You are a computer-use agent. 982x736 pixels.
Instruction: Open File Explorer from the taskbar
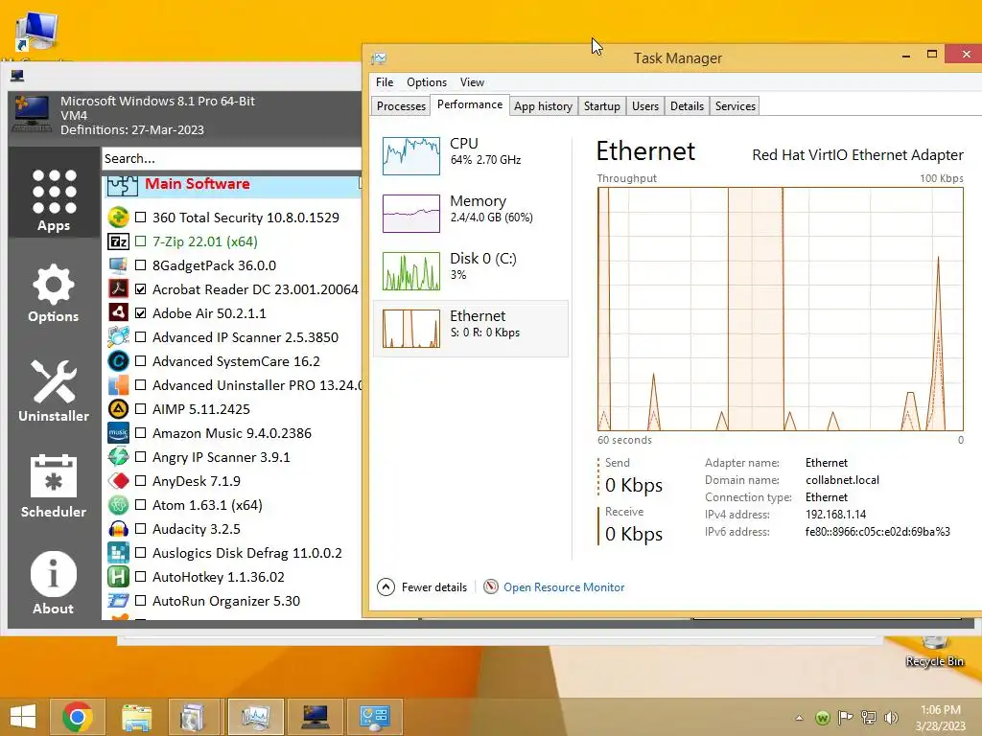point(136,717)
